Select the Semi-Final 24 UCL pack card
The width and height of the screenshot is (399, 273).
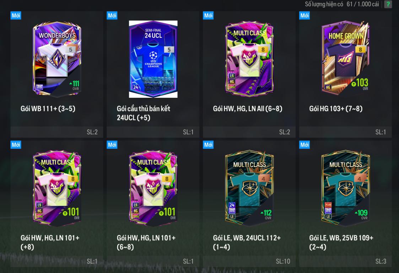(x=153, y=59)
